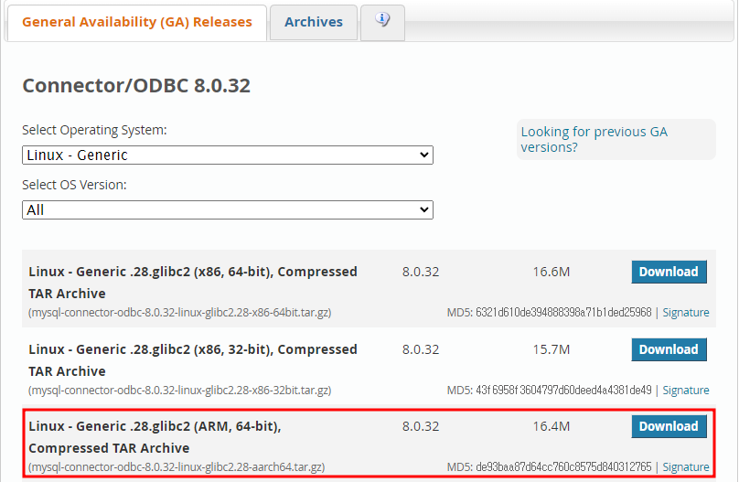Switch to the Archives tab
The width and height of the screenshot is (739, 482).
tap(314, 22)
